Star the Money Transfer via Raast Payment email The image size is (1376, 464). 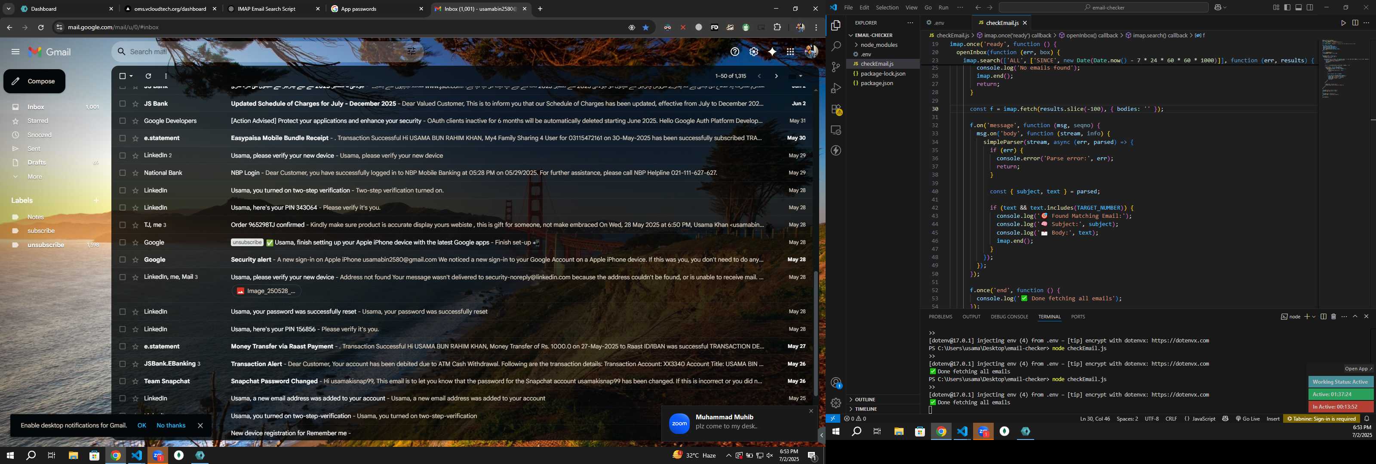[136, 347]
